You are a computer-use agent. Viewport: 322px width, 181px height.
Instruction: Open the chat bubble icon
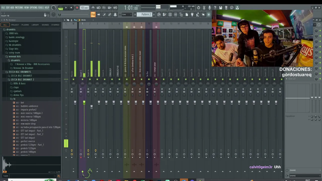click(232, 8)
